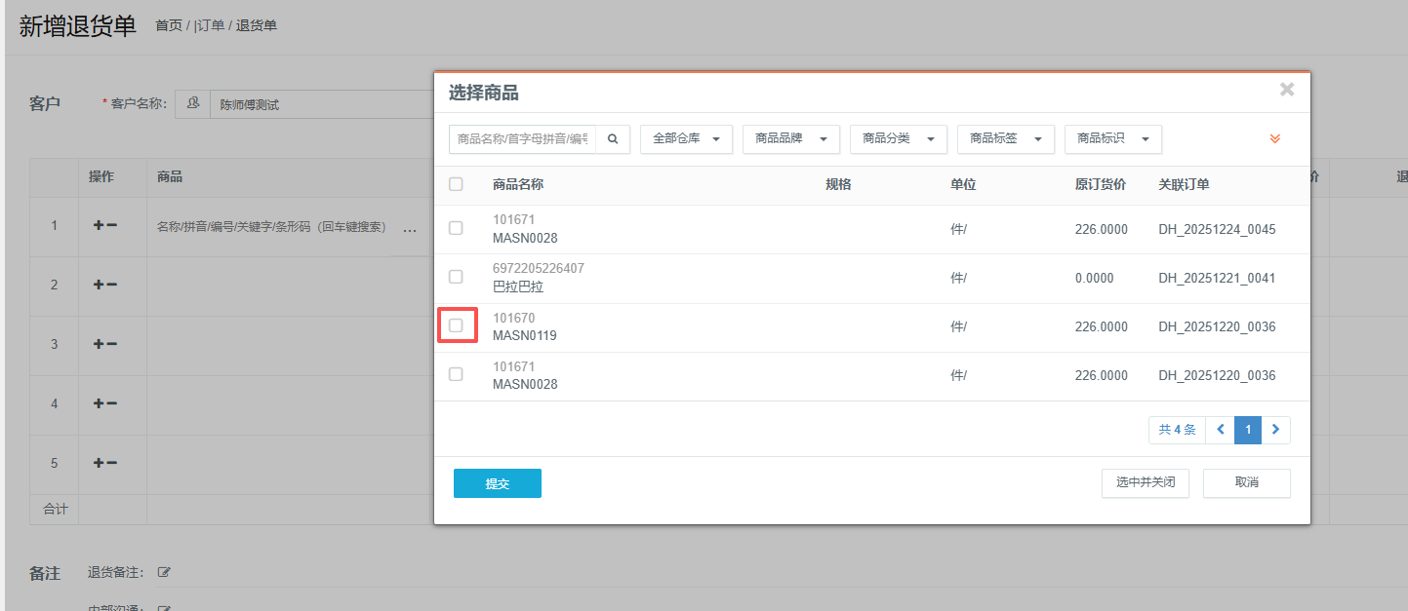
Task: Click the minus icon in row 1
Action: 112,225
